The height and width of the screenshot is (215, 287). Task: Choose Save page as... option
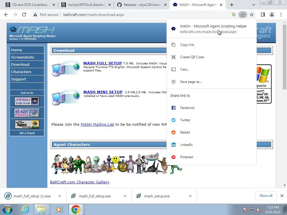pos(212,82)
